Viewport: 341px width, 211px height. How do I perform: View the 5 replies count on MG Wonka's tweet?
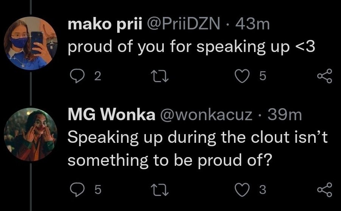[98, 190]
